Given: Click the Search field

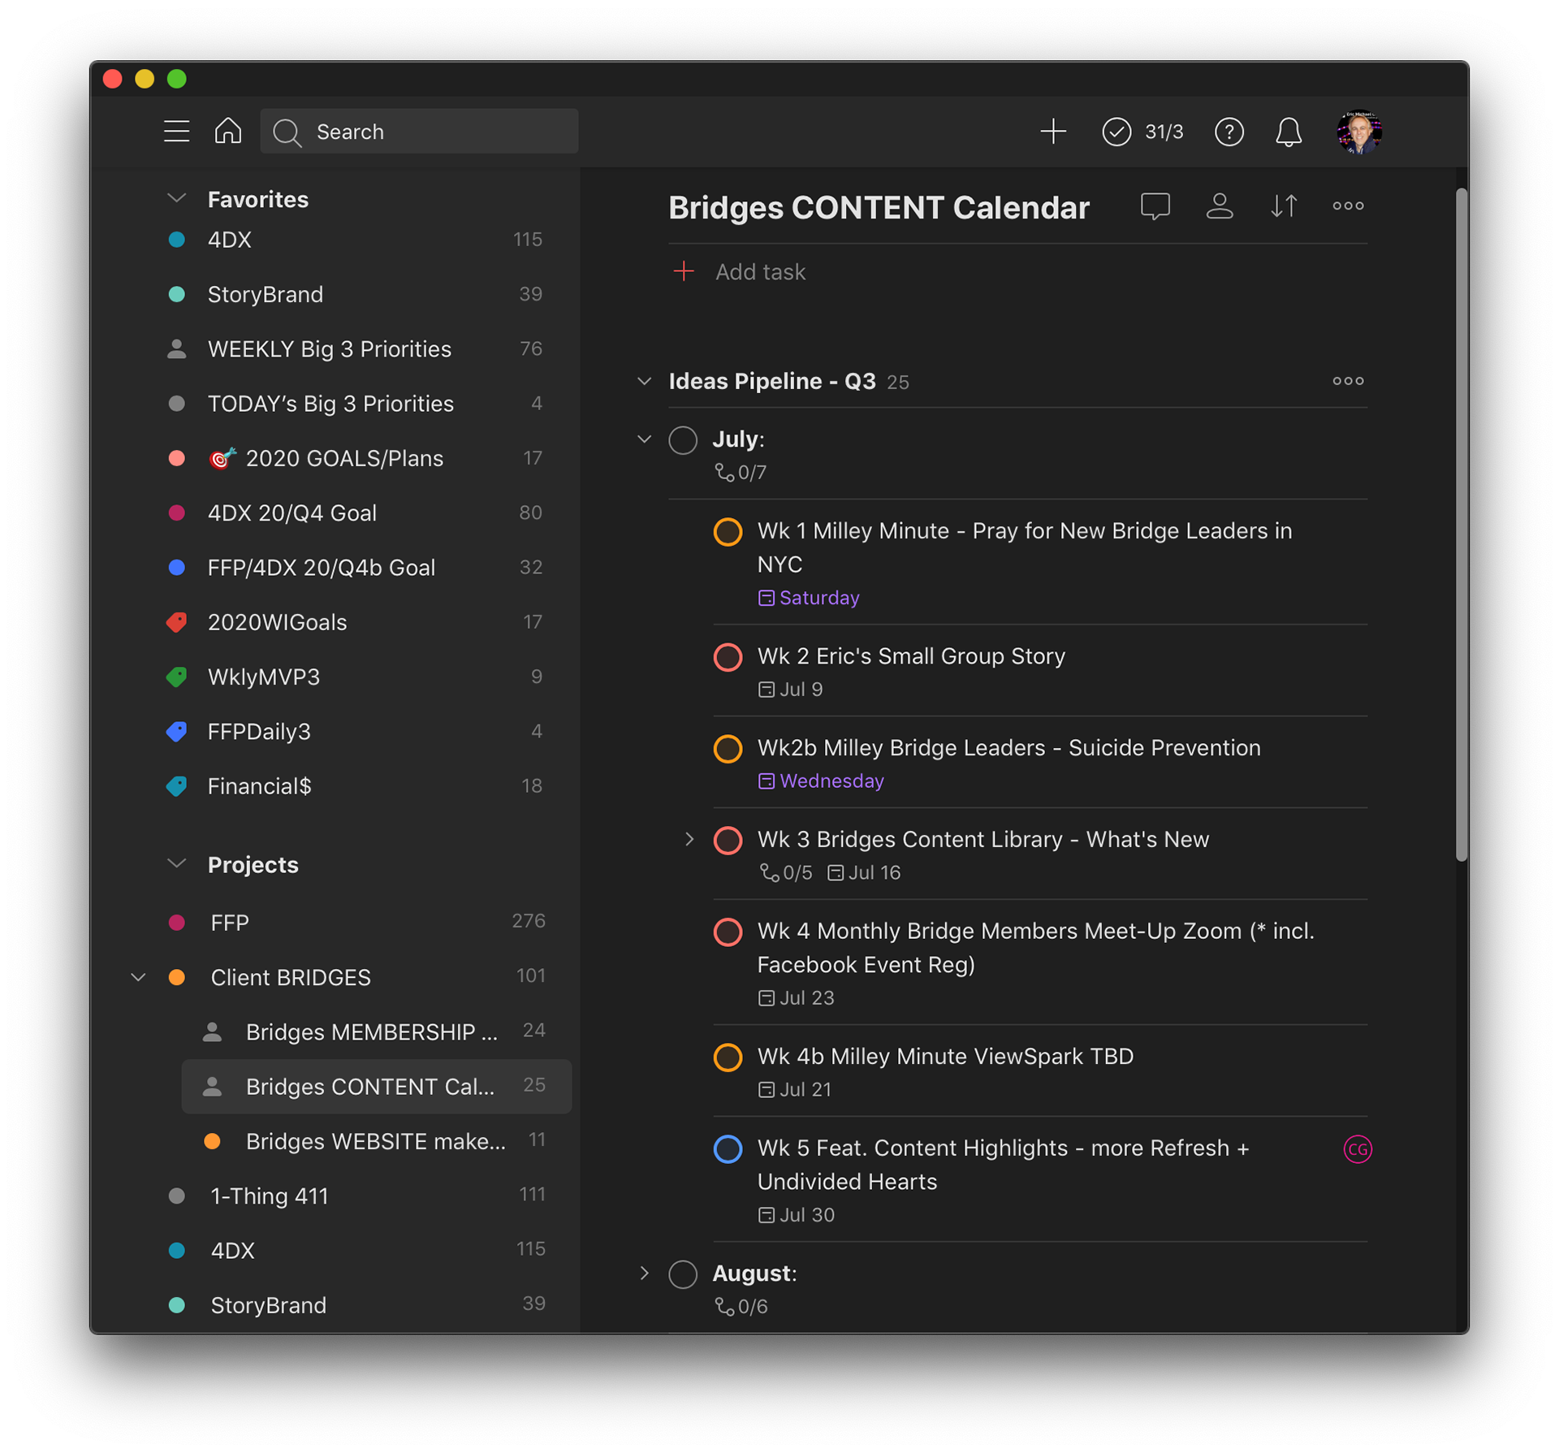Looking at the screenshot, I should click(x=419, y=132).
